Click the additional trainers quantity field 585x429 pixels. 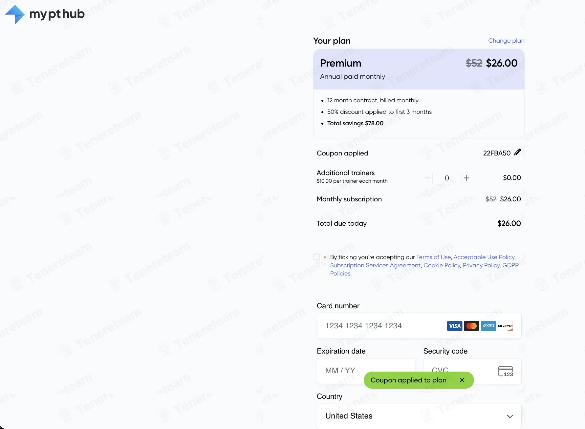tap(447, 178)
